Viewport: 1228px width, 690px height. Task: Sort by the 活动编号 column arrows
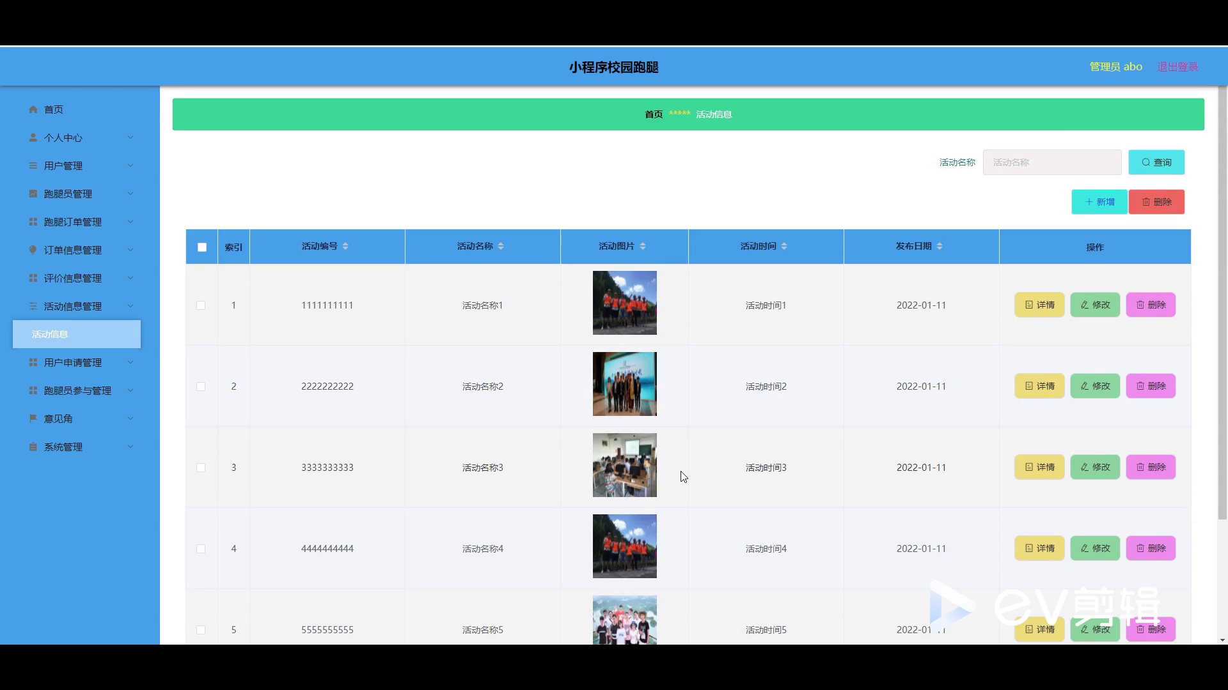[x=345, y=246]
